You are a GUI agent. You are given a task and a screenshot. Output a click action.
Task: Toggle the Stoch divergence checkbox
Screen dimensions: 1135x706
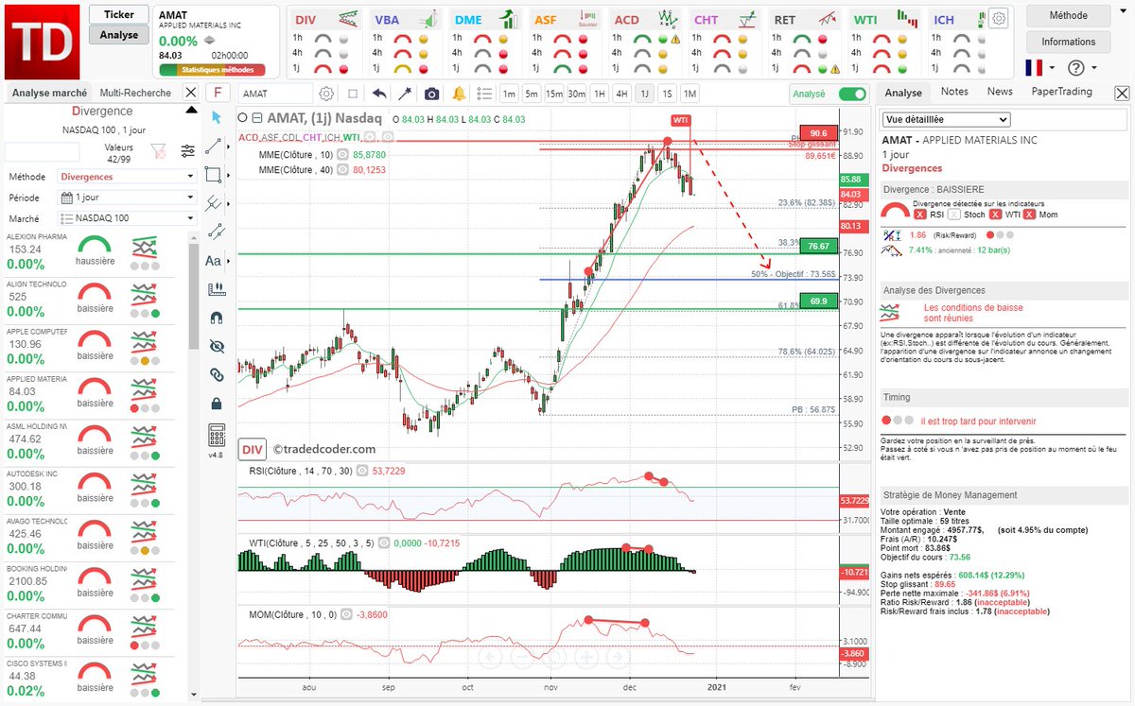(953, 215)
